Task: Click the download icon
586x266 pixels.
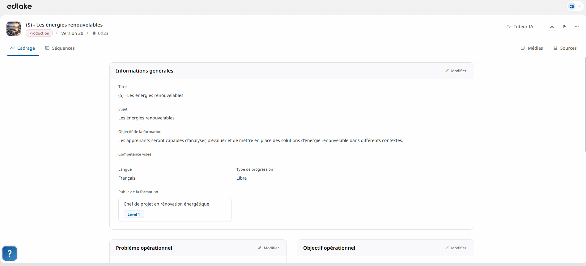Action: point(552,26)
